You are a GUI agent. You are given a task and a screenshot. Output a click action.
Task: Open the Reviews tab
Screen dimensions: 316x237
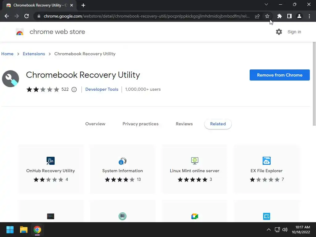click(x=184, y=124)
